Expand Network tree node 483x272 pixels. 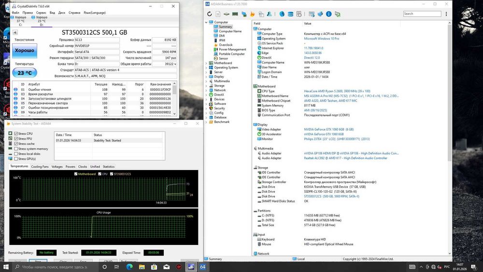coord(206,90)
